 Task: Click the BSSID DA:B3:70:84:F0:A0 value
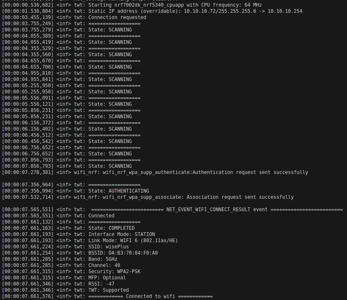[133, 253]
